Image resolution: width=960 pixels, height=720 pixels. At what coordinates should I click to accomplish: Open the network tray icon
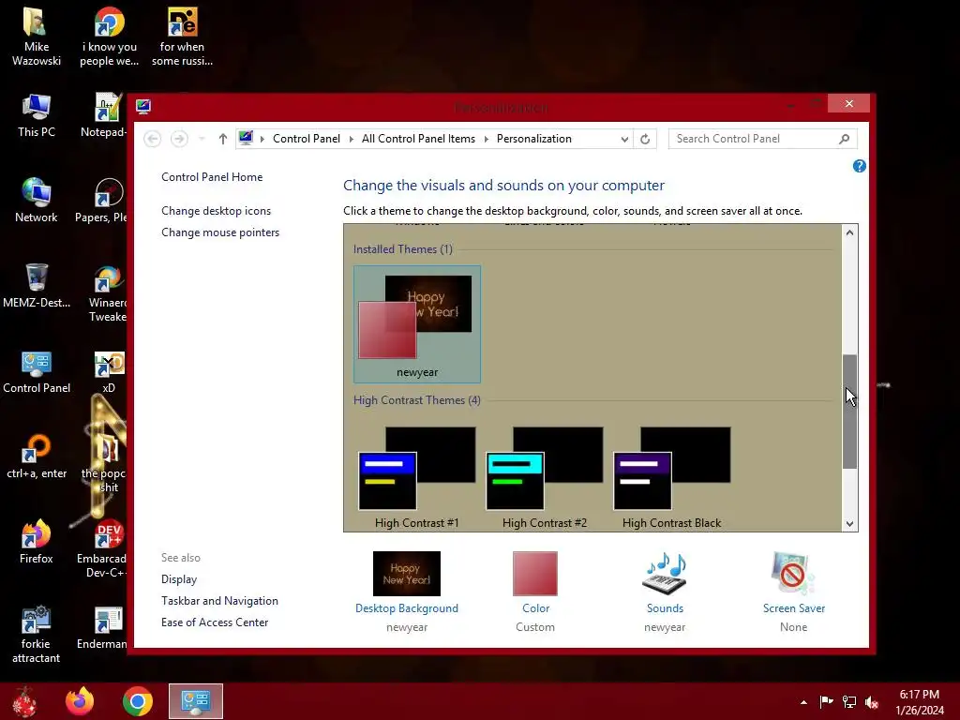[x=849, y=701]
